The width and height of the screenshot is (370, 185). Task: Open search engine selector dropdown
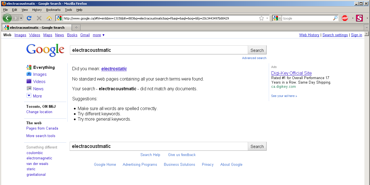pos(277,18)
